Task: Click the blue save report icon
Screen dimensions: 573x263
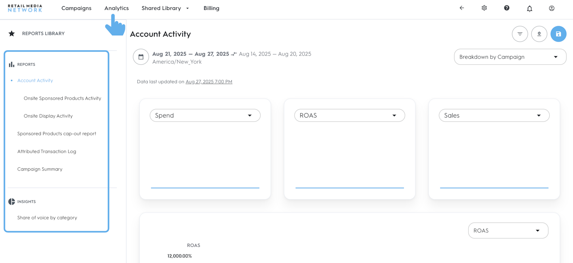Action: pyautogui.click(x=558, y=34)
